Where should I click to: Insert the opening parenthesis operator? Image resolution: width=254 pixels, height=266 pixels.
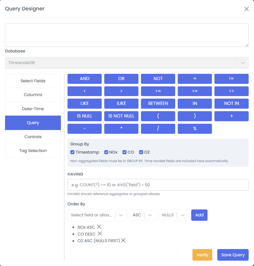158,116
